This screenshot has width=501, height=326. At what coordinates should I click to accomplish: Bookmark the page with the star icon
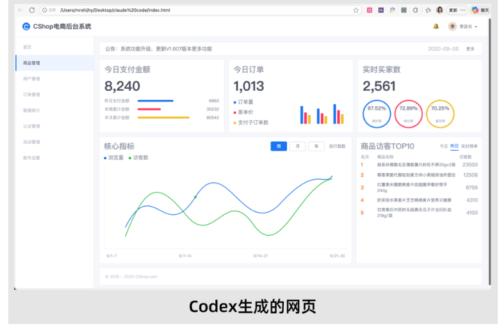[356, 10]
